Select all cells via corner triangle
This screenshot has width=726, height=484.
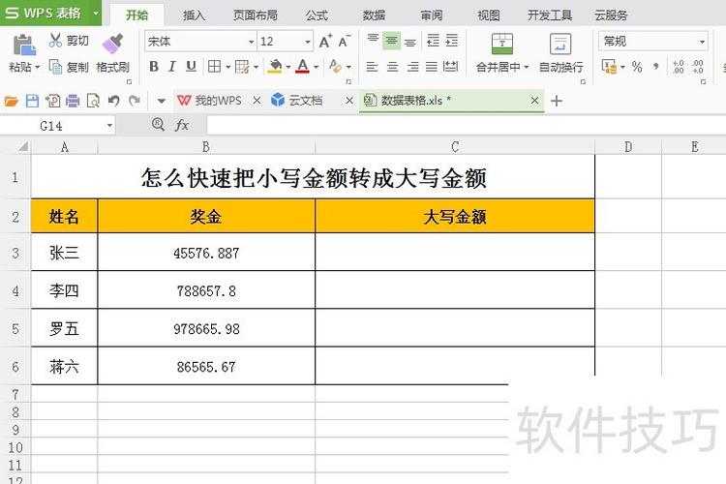[x=21, y=147]
